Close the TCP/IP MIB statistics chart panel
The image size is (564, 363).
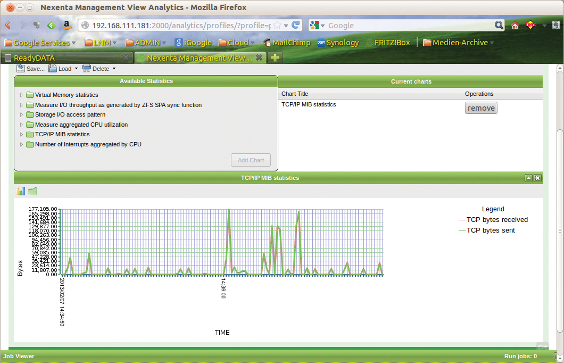coord(538,178)
